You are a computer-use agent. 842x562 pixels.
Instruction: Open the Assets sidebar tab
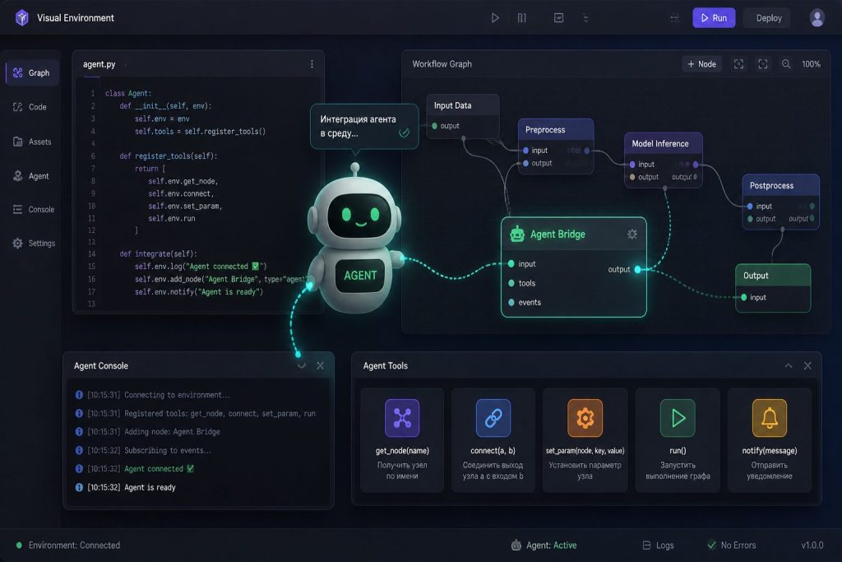(x=32, y=142)
